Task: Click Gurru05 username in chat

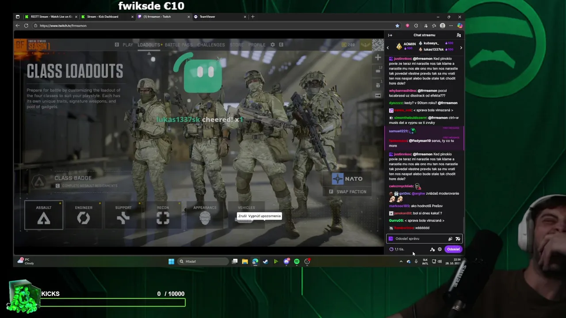Action: click(x=396, y=220)
